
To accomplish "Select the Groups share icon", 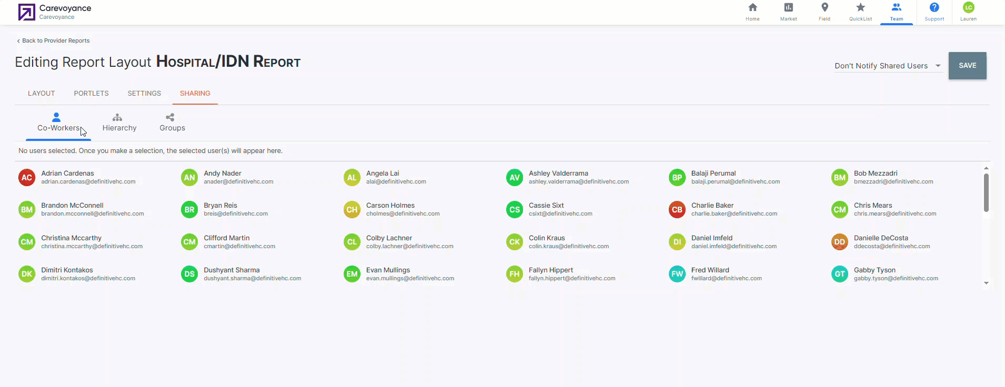I will [170, 117].
